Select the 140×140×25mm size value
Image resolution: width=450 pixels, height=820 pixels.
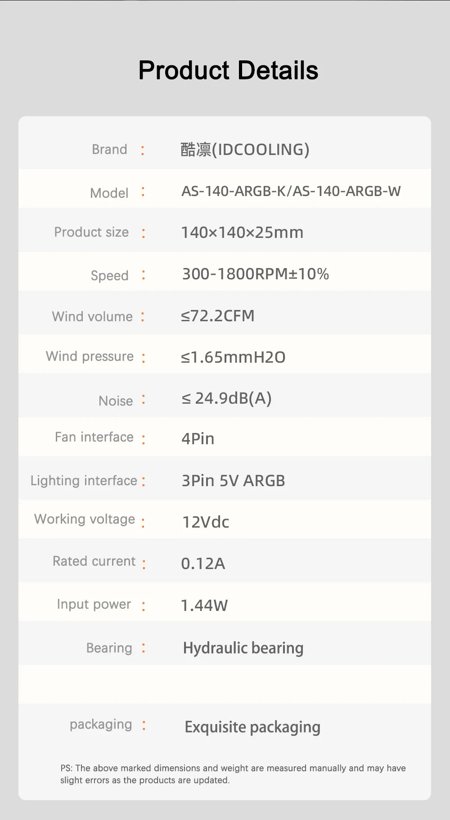pyautogui.click(x=242, y=232)
